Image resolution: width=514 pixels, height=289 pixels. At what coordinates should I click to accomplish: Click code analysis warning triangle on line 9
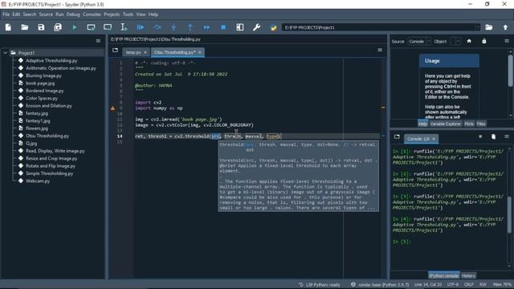[112, 108]
